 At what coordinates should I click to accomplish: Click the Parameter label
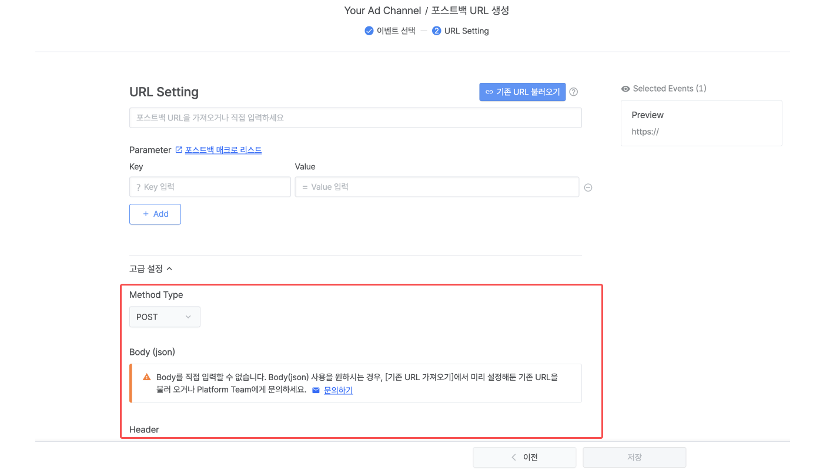(150, 150)
